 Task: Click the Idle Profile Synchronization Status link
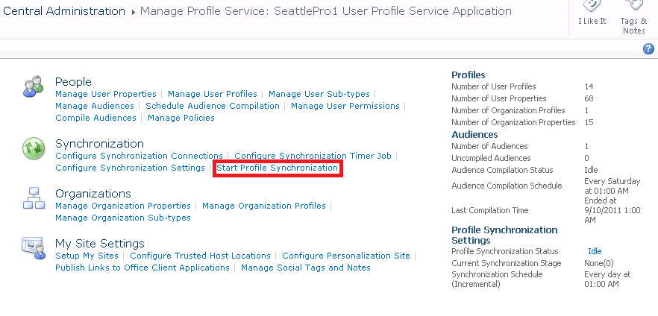pyautogui.click(x=595, y=251)
